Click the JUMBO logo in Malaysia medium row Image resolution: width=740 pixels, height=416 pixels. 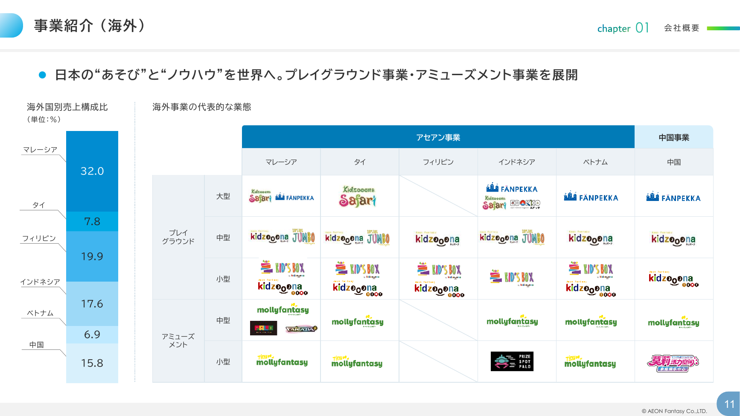[x=303, y=237]
